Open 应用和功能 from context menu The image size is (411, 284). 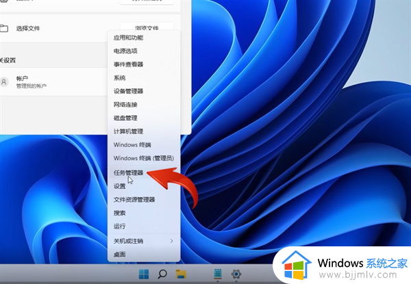click(144, 38)
